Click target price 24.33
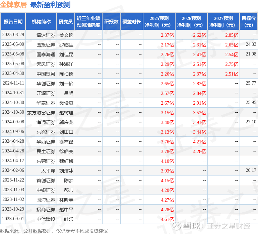The image size is (258, 234). coord(251,44)
